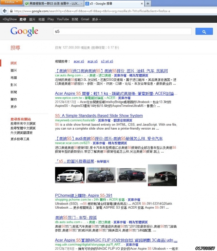Click the URL address bar

112,11
